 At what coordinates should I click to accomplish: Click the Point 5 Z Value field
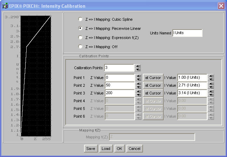click(120, 109)
